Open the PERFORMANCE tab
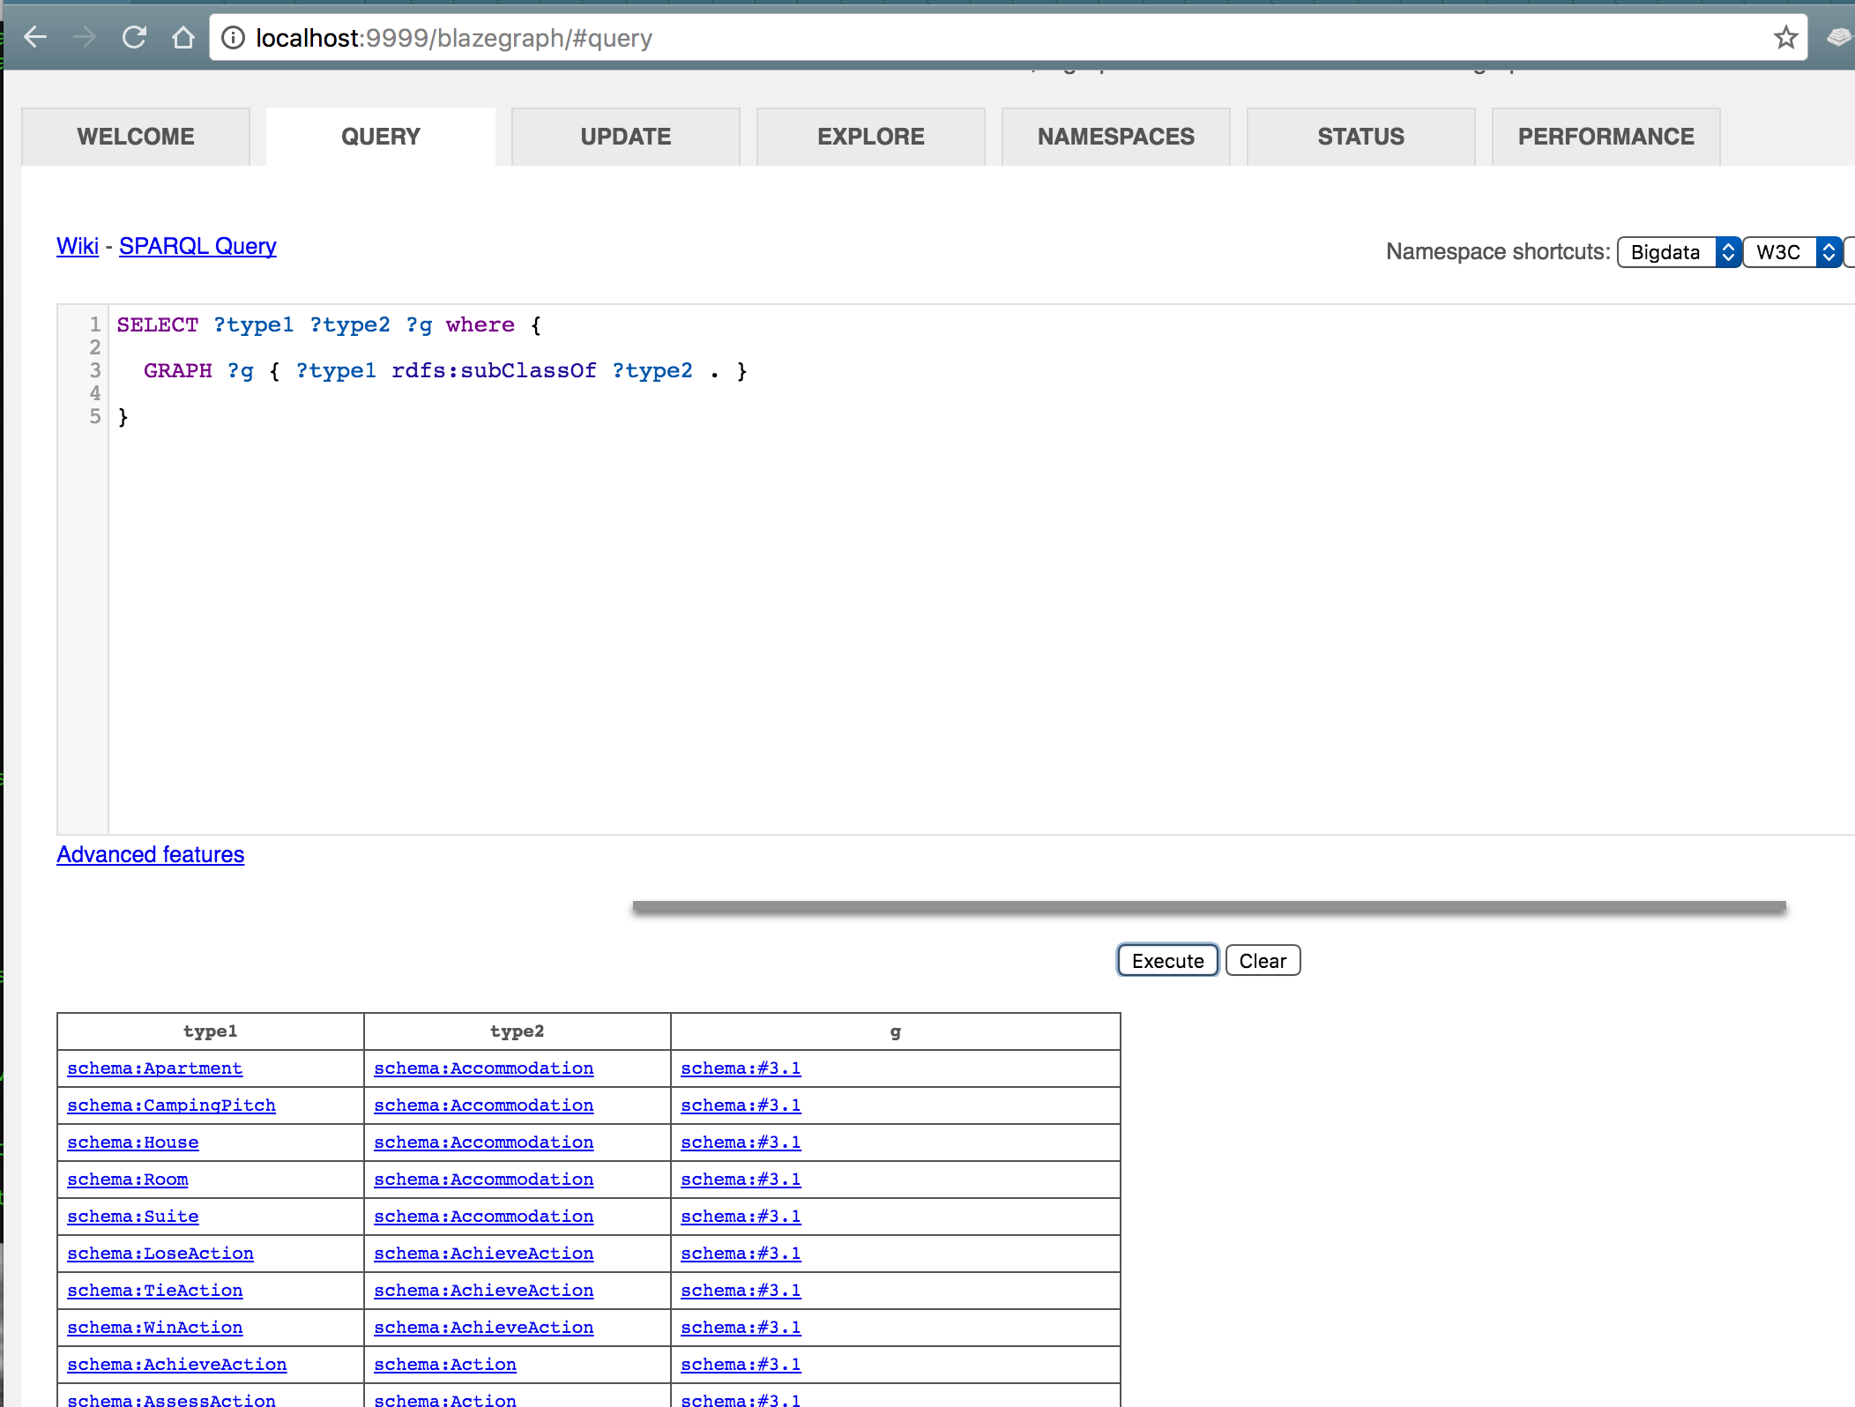The width and height of the screenshot is (1855, 1407). pos(1605,136)
